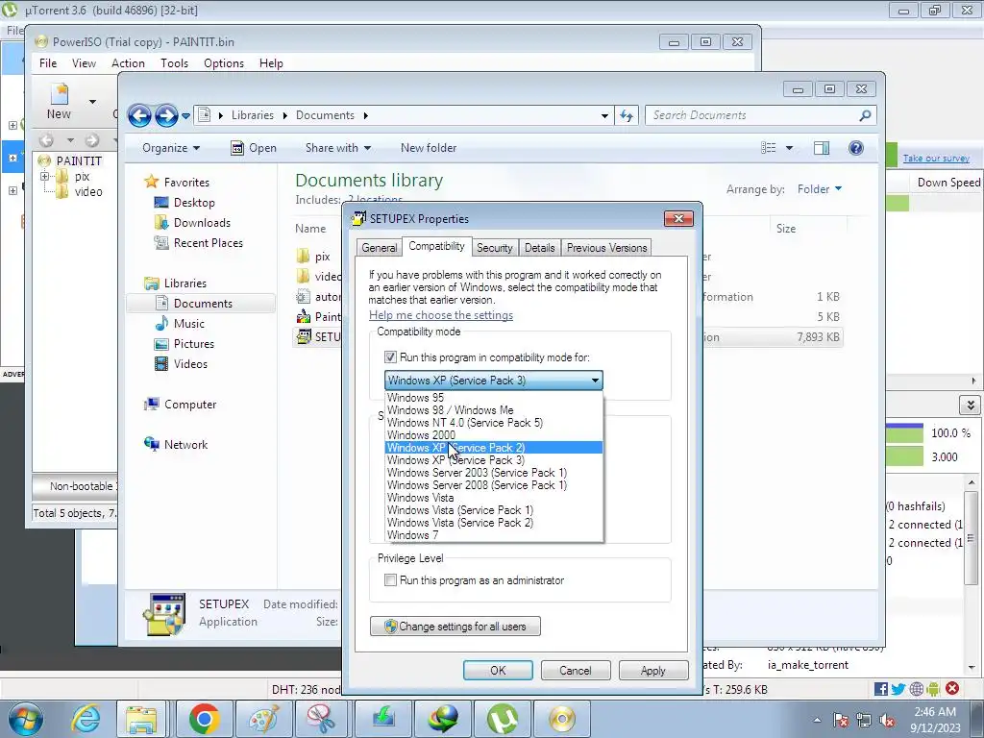Image resolution: width=984 pixels, height=738 pixels.
Task: Click the uTorrent right-side vertical scrollbar
Action: (971, 575)
